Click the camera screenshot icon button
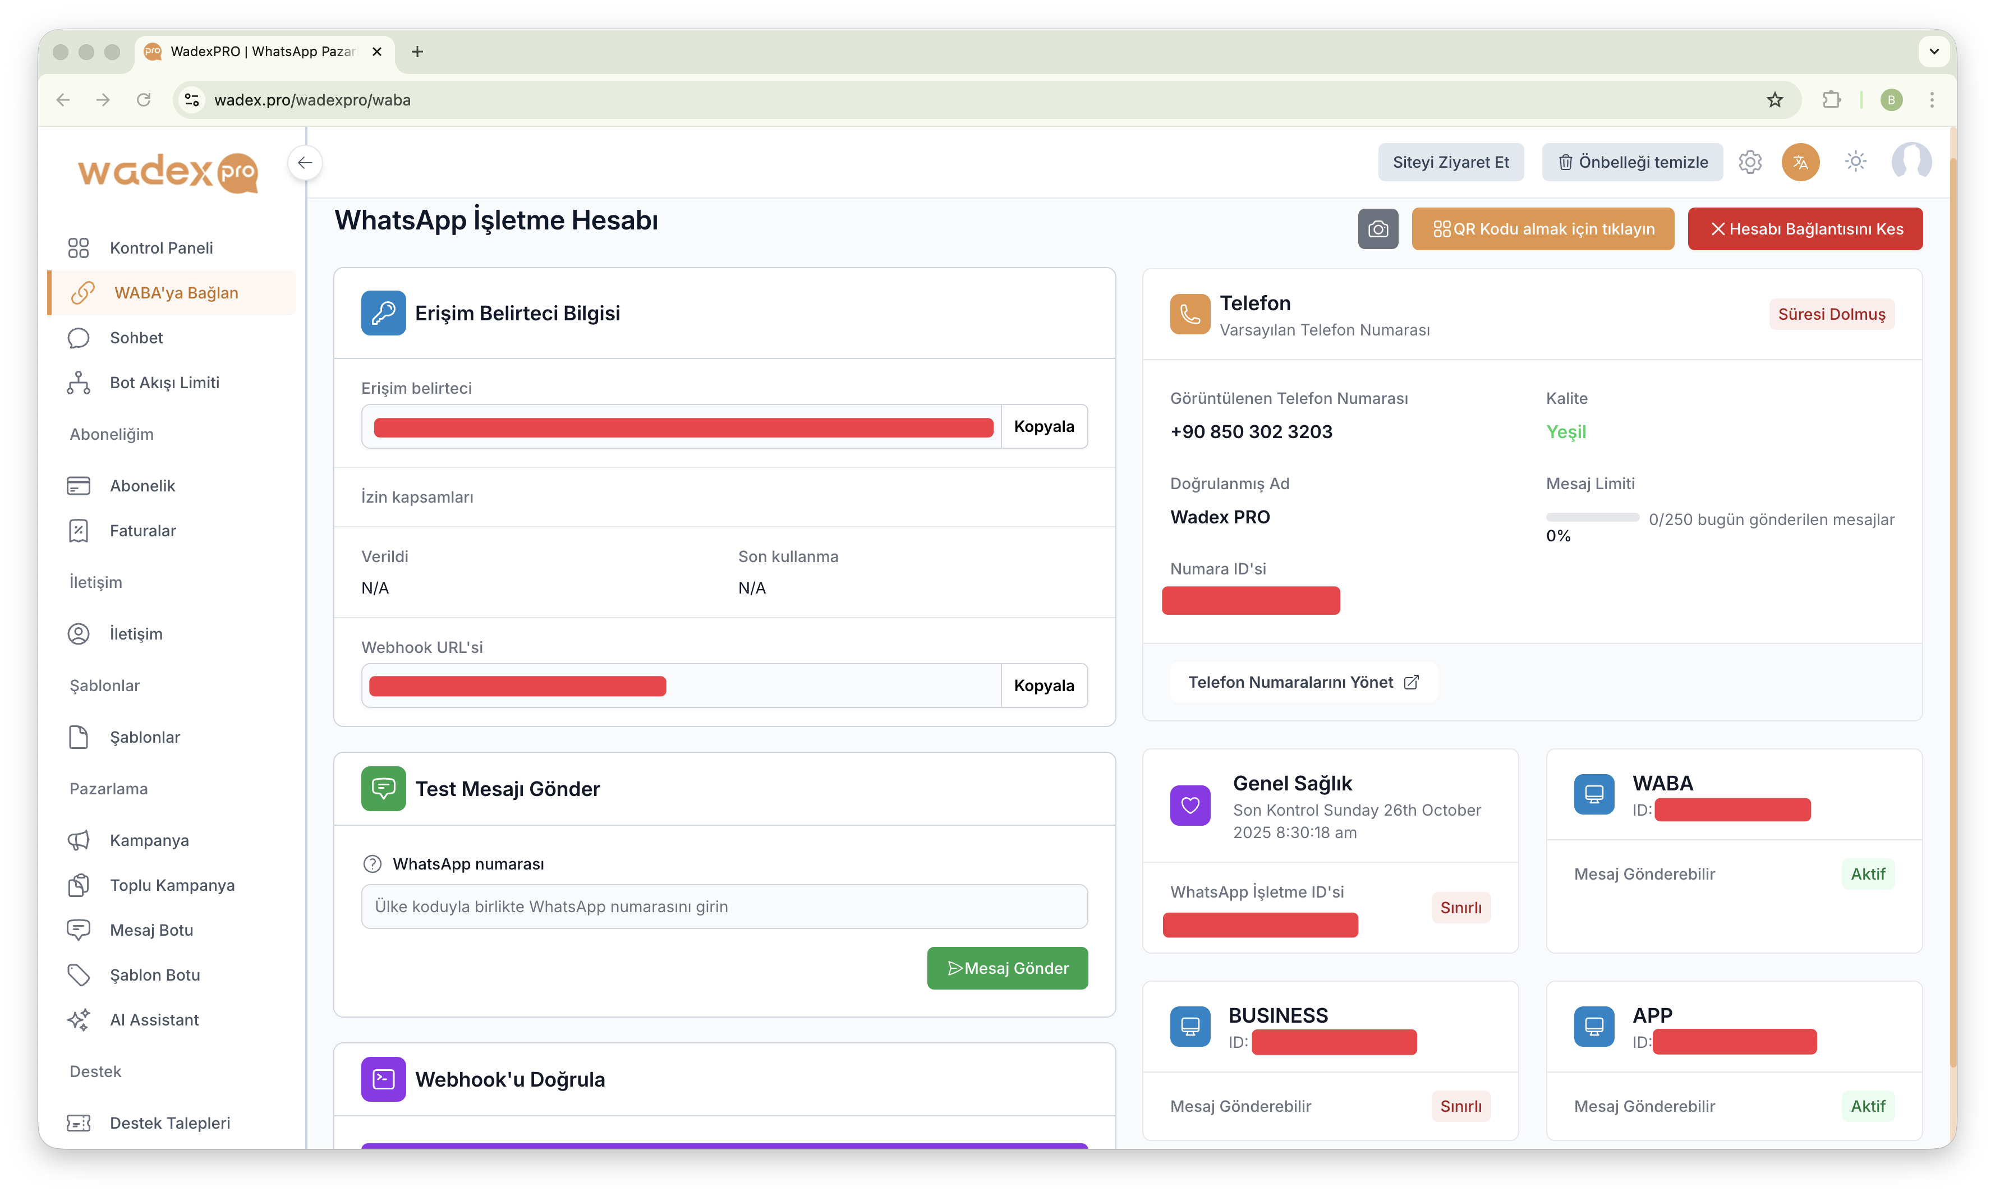Screen dimensions: 1995x1196 (x=1378, y=229)
